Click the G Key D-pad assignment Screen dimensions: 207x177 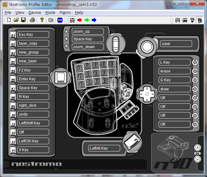[x=174, y=80]
